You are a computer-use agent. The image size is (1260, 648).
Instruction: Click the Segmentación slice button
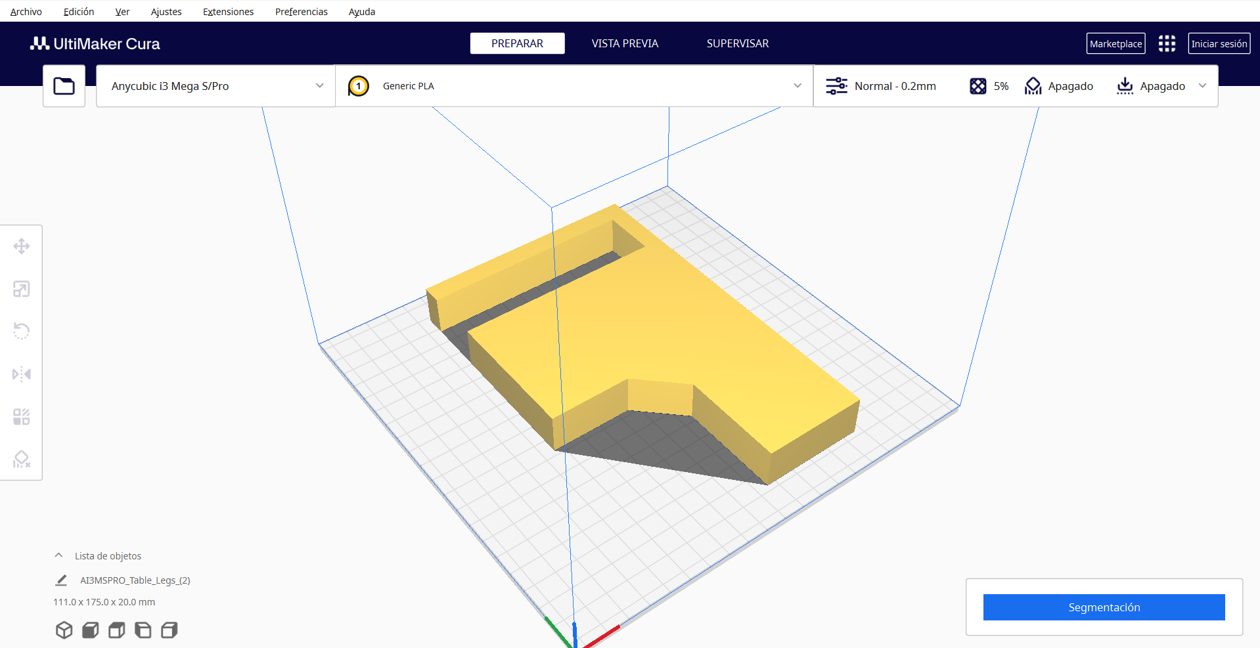coord(1104,607)
